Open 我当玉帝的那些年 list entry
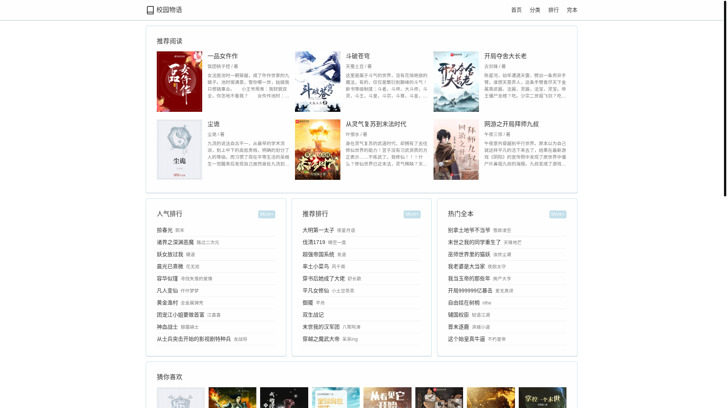Screen dimensions: 727x408 pyautogui.click(x=469, y=278)
